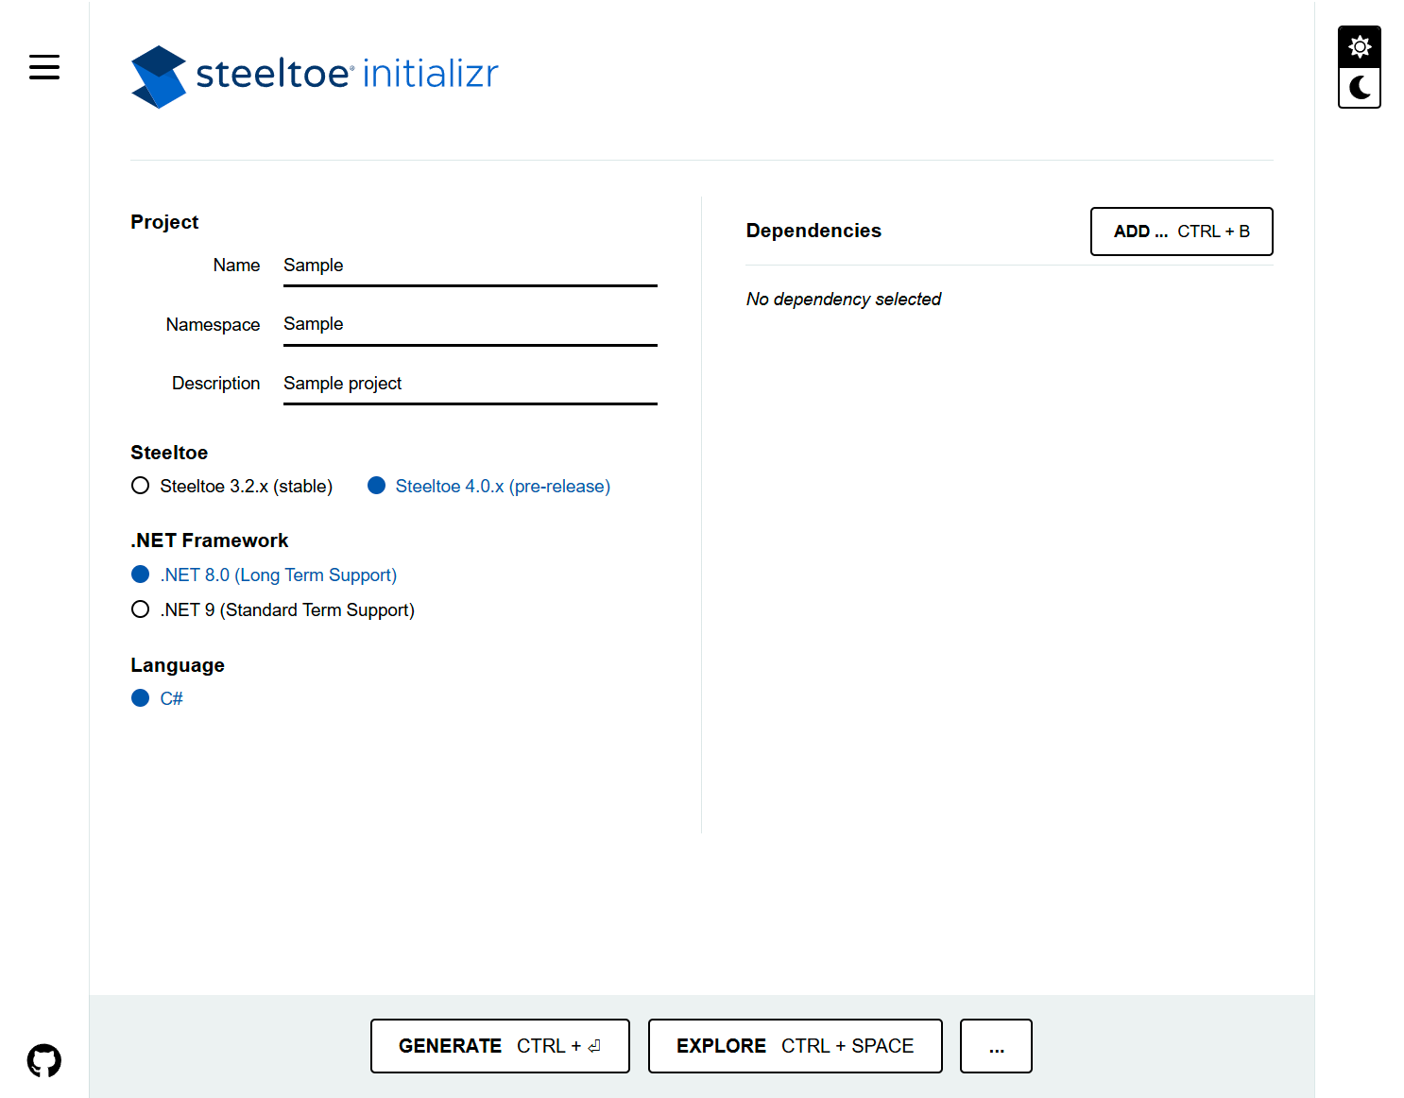Open the GitHub icon link
The height and width of the screenshot is (1098, 1404).
click(44, 1060)
